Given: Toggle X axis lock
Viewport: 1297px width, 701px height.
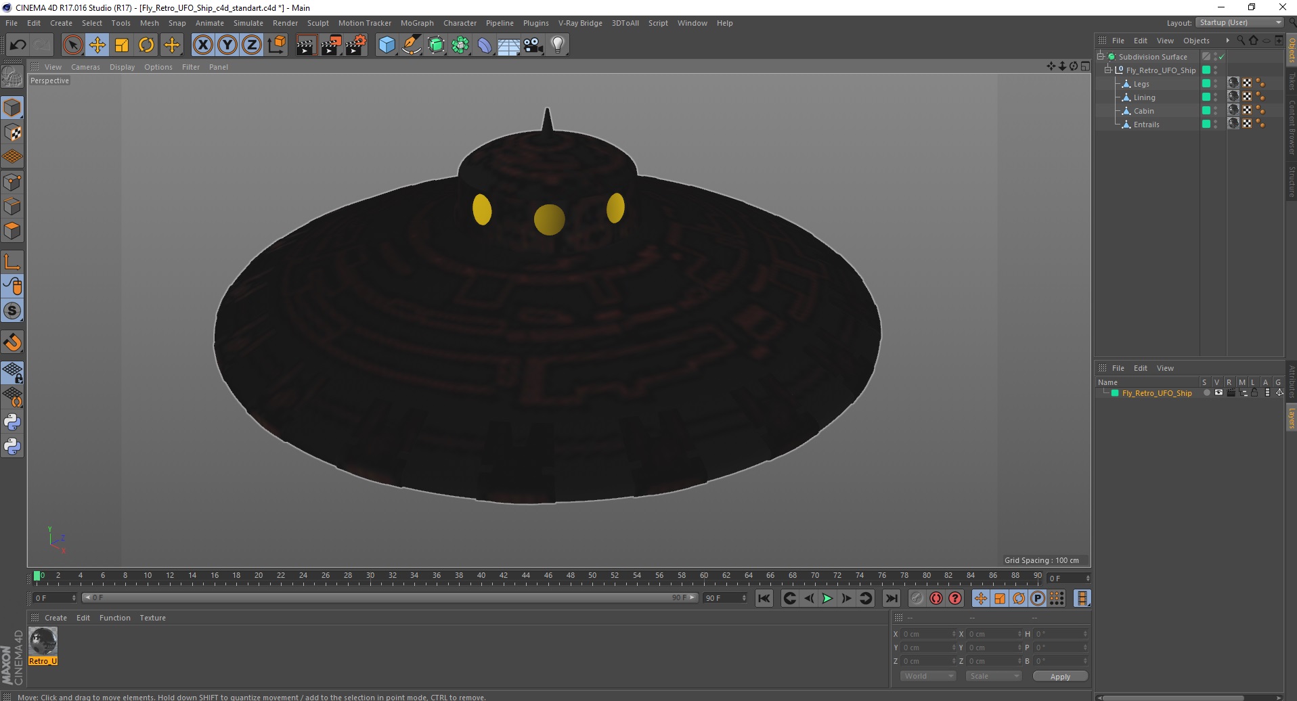Looking at the screenshot, I should [x=202, y=45].
